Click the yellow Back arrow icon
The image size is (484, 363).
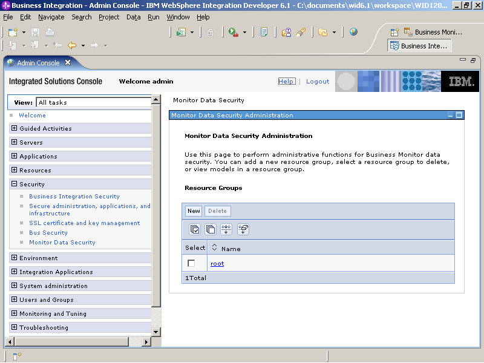point(72,45)
